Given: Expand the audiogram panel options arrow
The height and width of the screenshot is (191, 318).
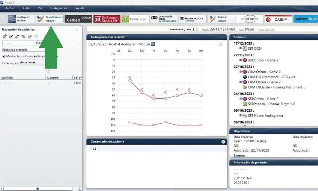Looking at the screenshot, I should (x=221, y=44).
